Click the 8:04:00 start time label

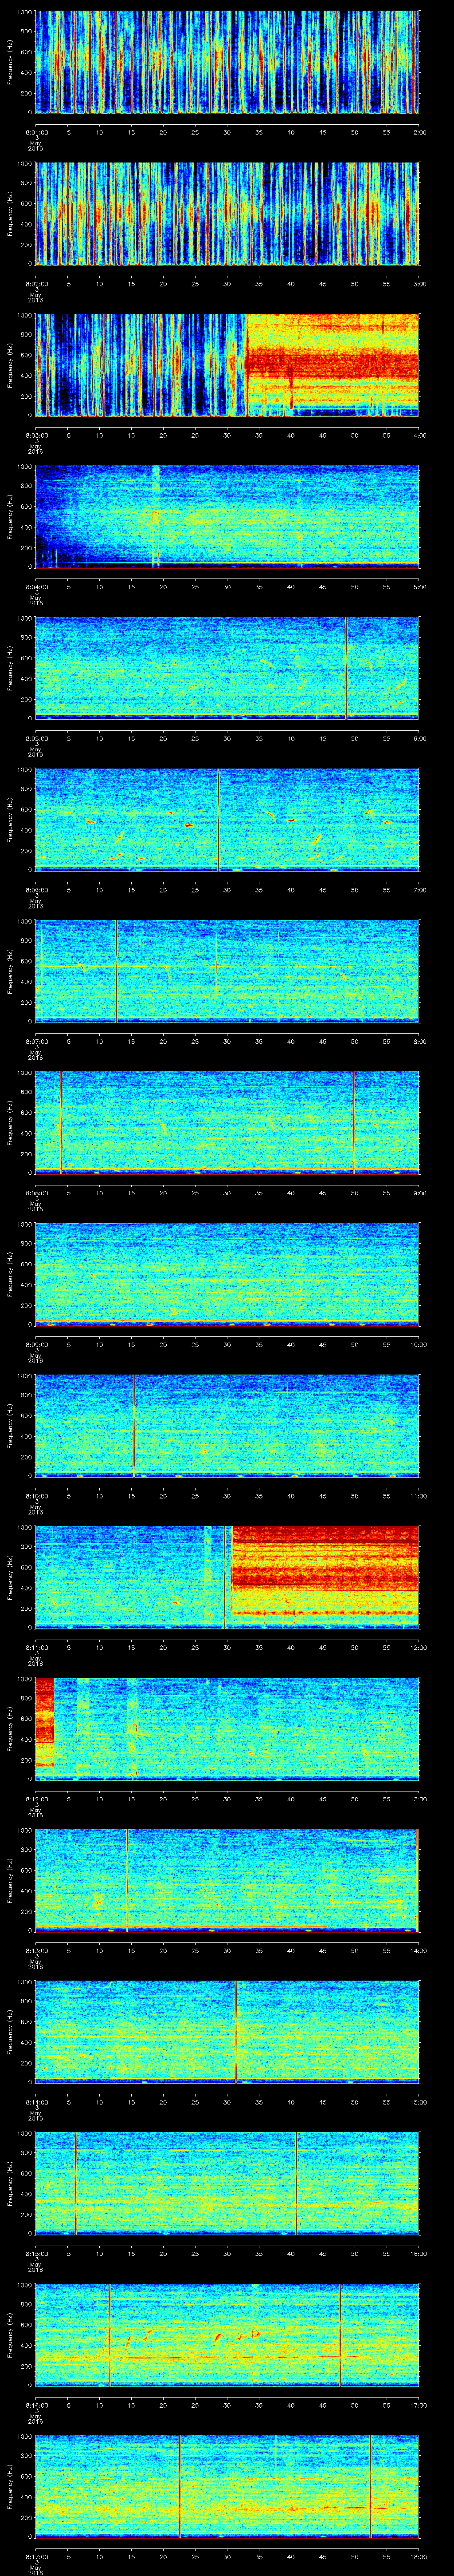(x=36, y=587)
